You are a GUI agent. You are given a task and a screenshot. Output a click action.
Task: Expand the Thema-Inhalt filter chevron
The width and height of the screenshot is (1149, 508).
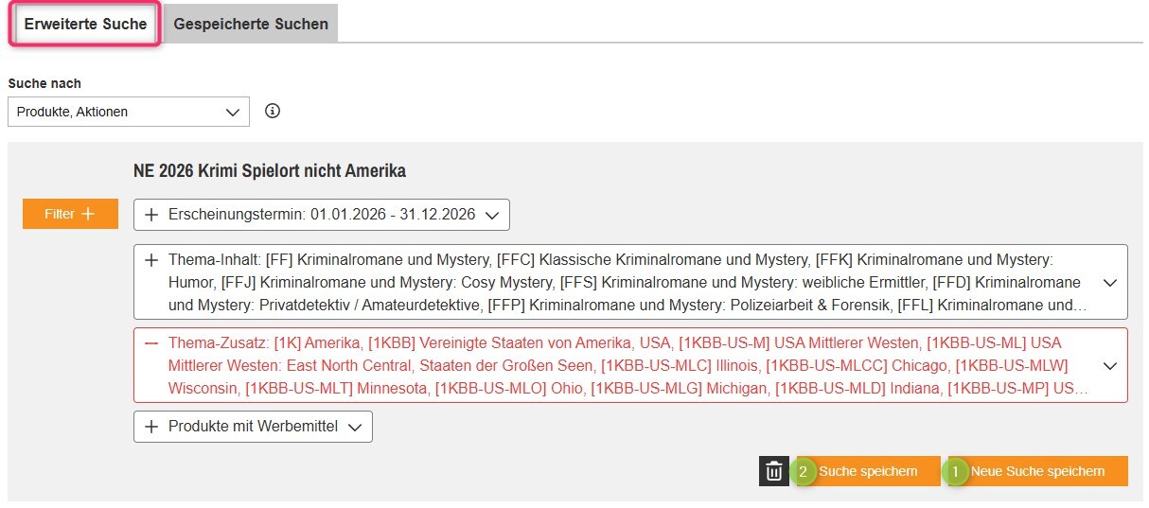(1110, 282)
